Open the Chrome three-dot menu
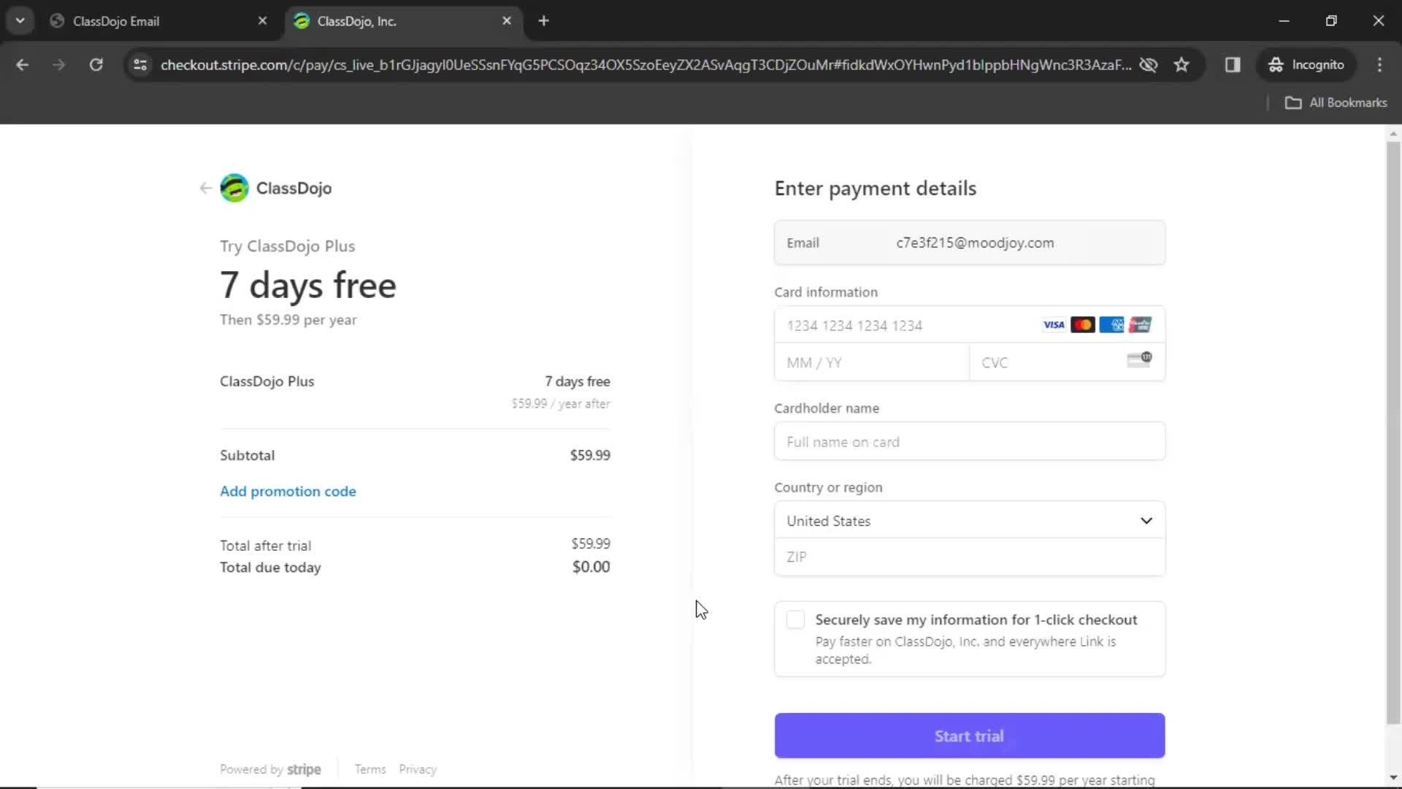The image size is (1402, 789). [x=1379, y=65]
